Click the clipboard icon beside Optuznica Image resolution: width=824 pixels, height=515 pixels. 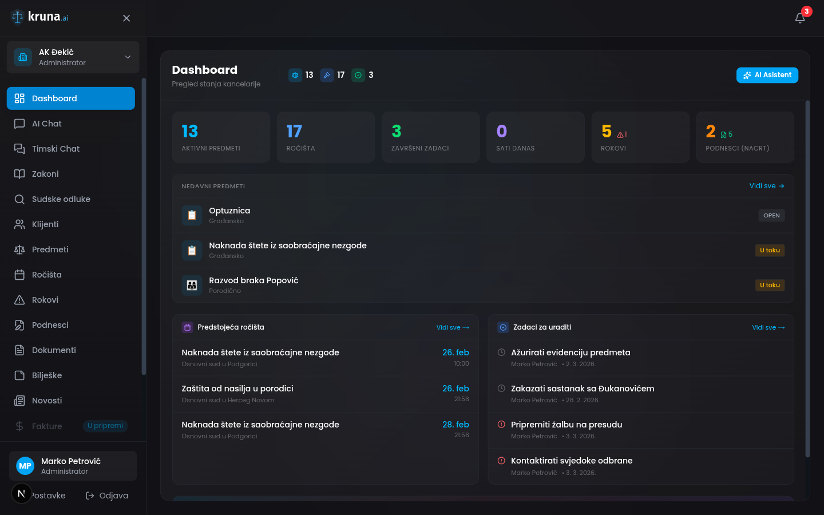pyautogui.click(x=192, y=216)
